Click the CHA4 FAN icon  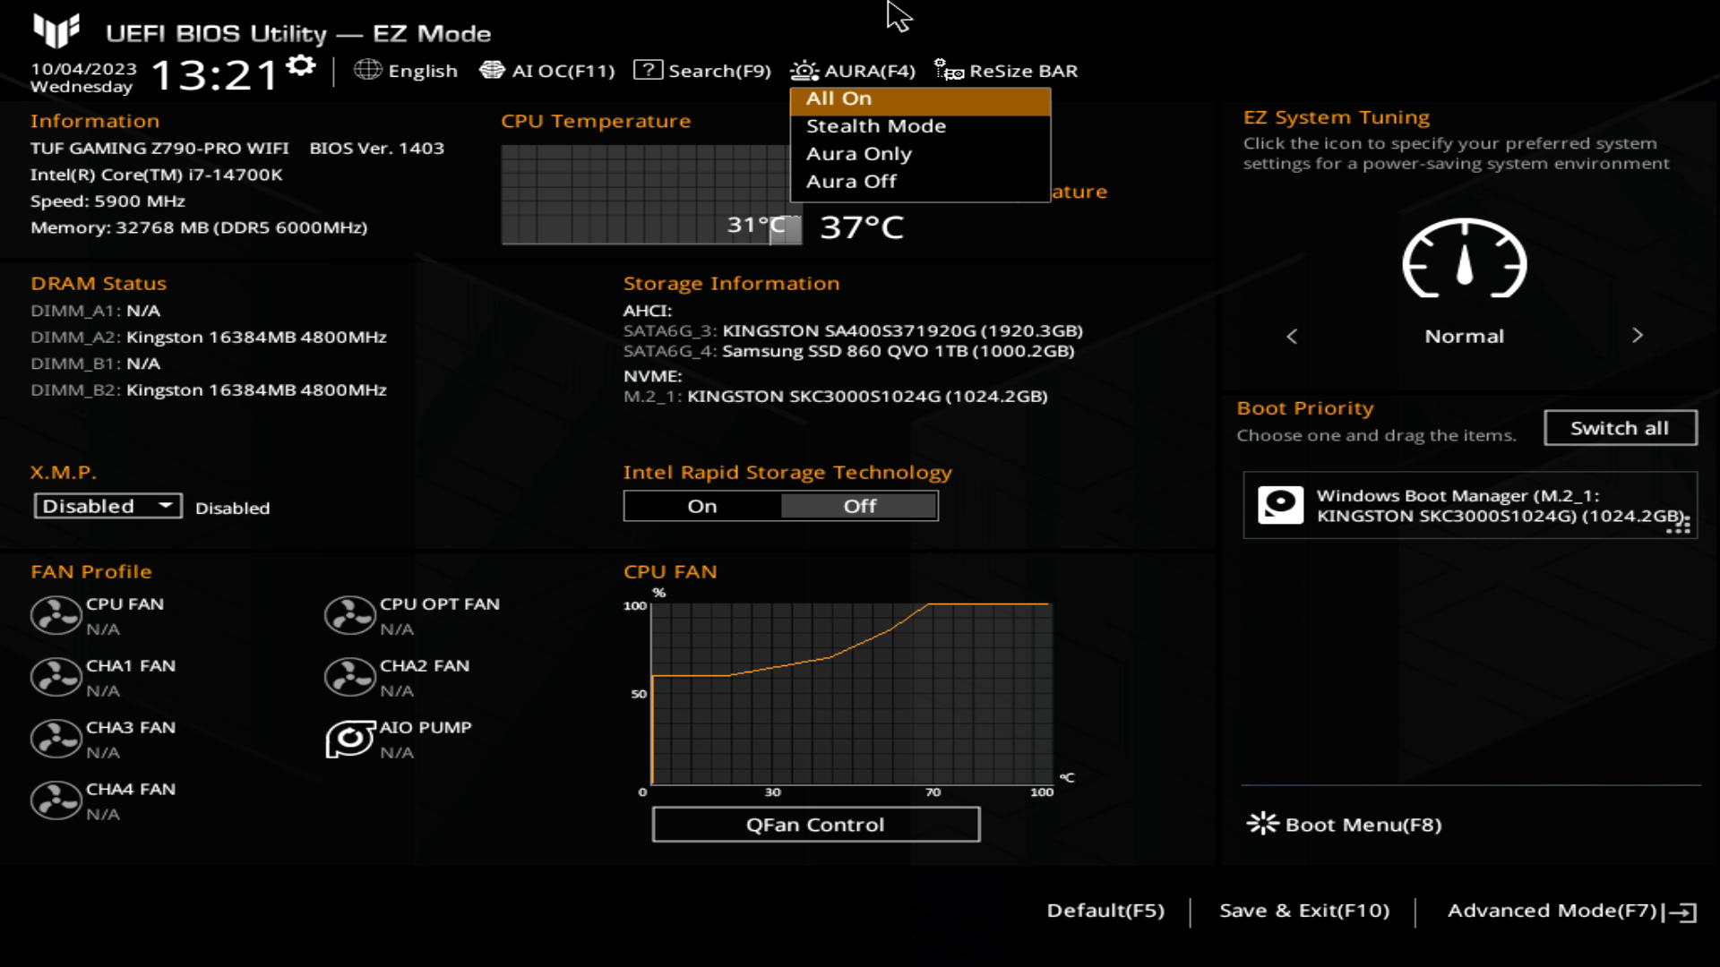56,801
